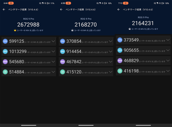
Task: Tap home gesture bar under 2168270 screen
Action: click(86, 125)
